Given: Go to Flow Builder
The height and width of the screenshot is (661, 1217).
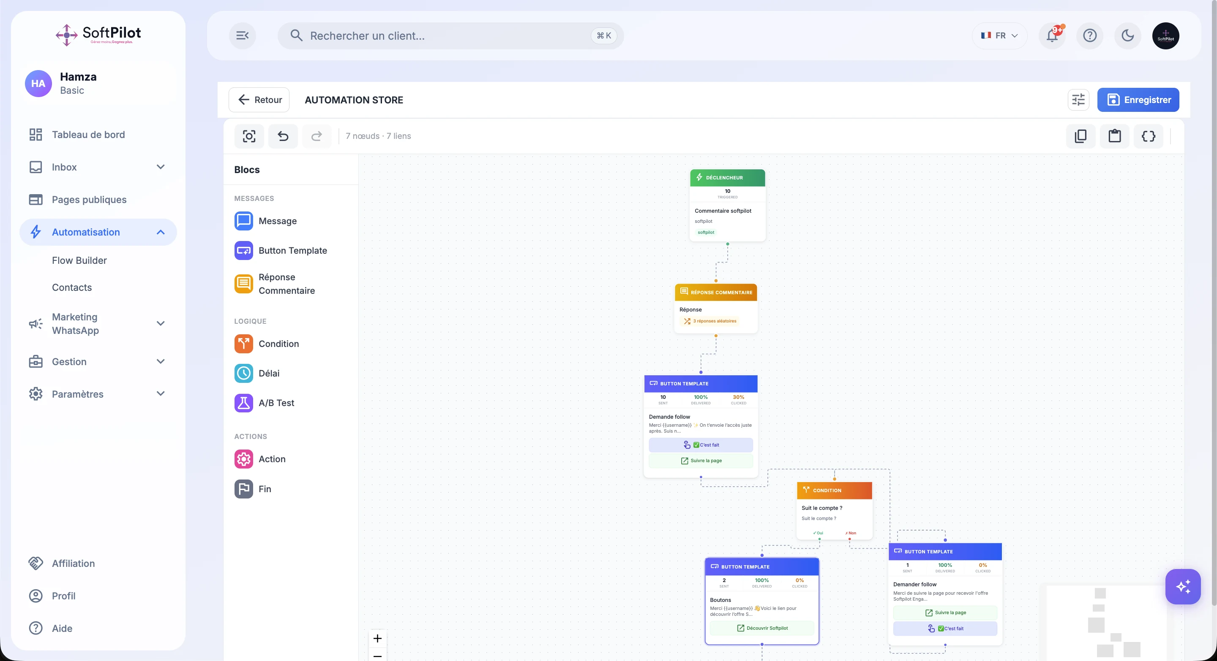Looking at the screenshot, I should [x=79, y=260].
